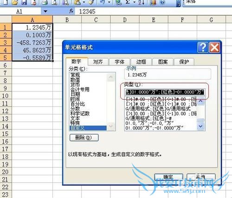Select 日期 in the category list

[75, 94]
